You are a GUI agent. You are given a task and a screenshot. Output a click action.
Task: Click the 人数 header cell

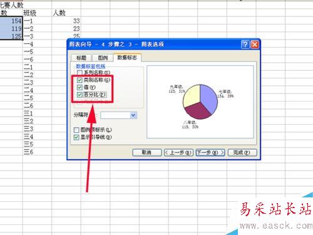[66, 13]
